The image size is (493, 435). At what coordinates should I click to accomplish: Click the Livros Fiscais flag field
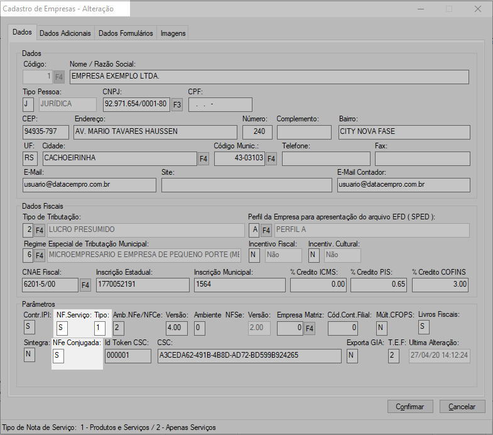[x=423, y=327]
